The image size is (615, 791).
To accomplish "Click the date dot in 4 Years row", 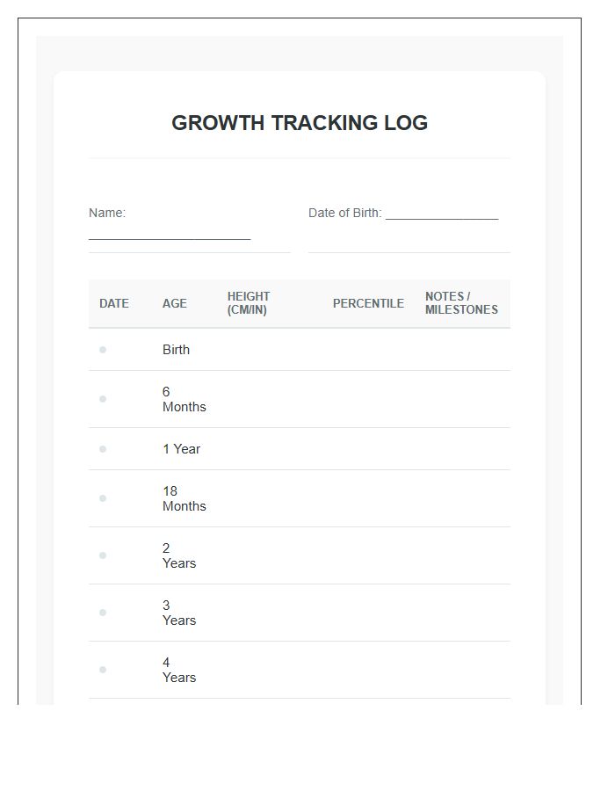I will (103, 670).
